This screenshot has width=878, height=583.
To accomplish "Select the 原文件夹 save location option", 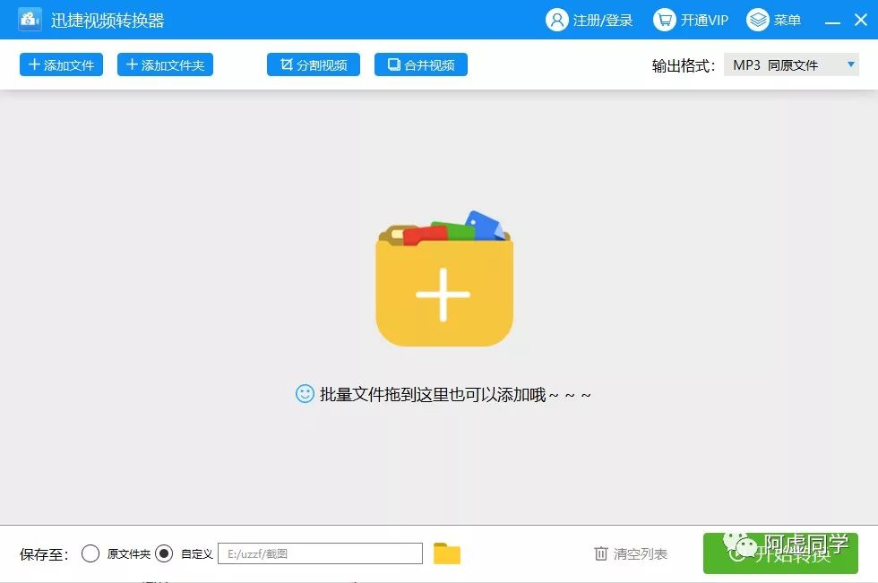I will [90, 553].
